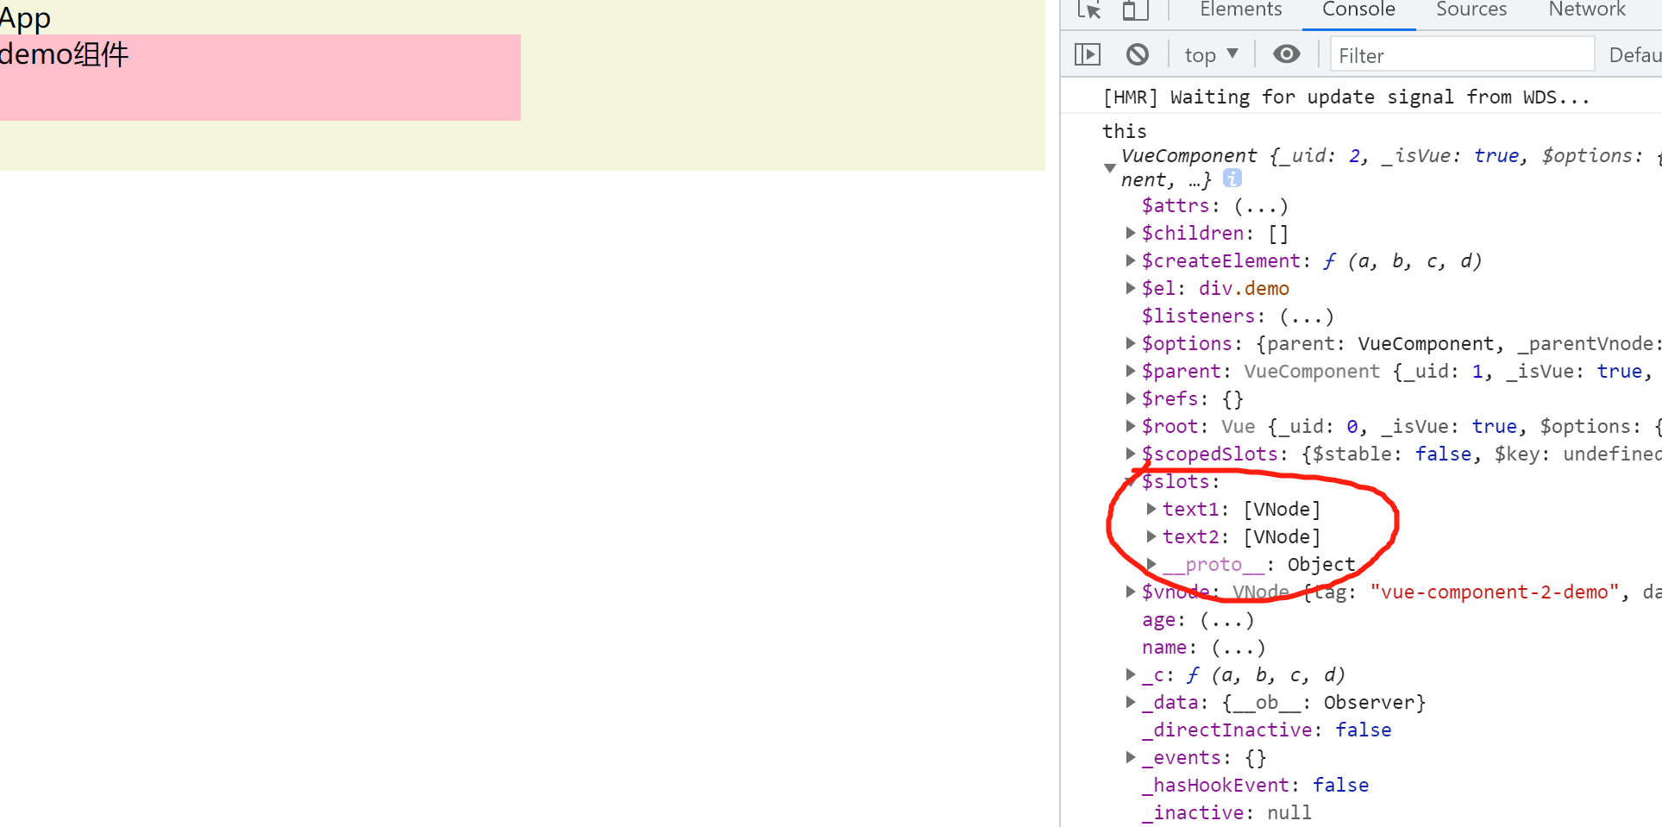Image resolution: width=1662 pixels, height=827 pixels.
Task: Expand the _events property
Action: tap(1130, 757)
